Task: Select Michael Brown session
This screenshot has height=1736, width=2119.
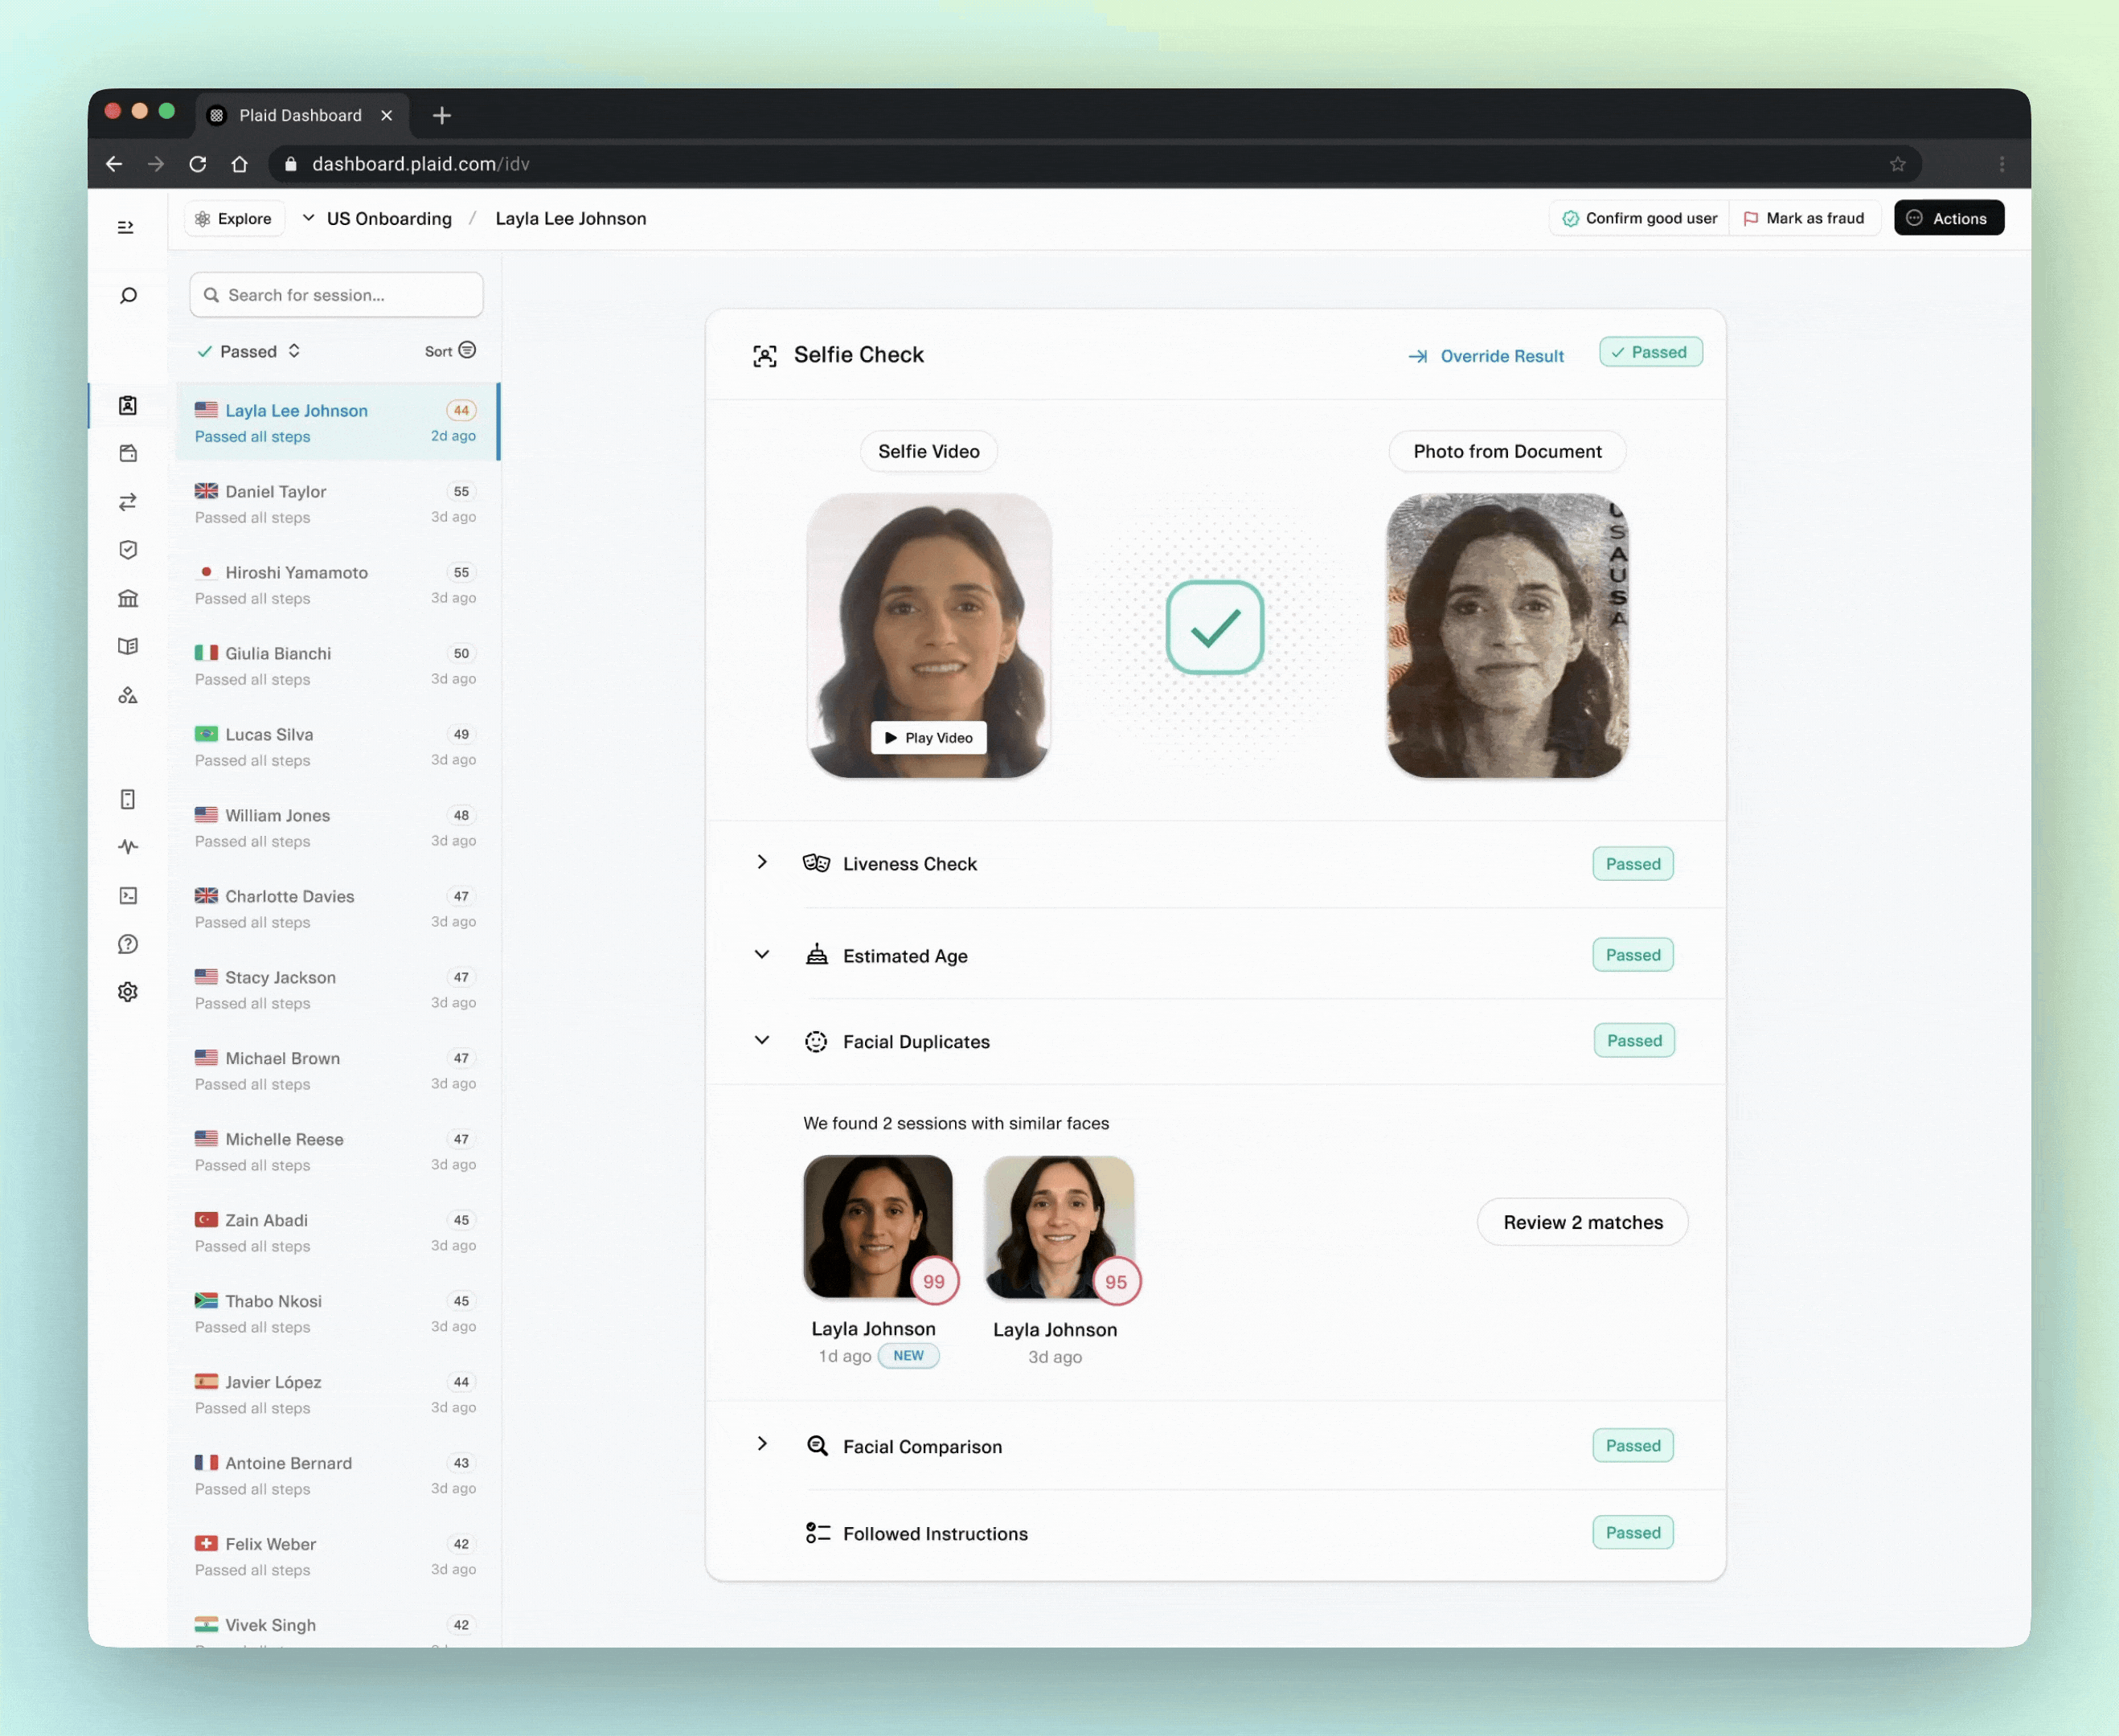Action: [x=337, y=1070]
